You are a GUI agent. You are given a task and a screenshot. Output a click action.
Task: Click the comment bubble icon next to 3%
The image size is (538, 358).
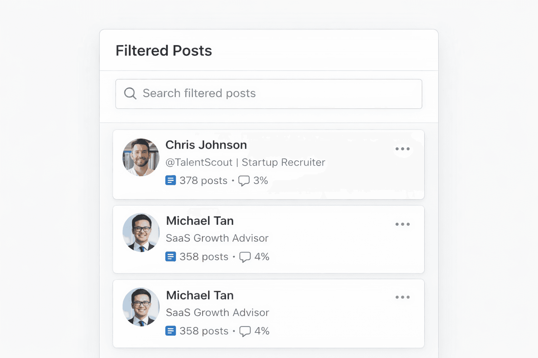[244, 181]
